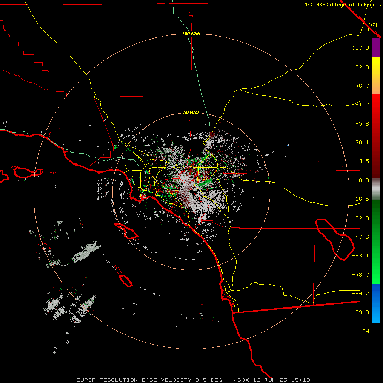Click the [KT] units label

click(363, 29)
